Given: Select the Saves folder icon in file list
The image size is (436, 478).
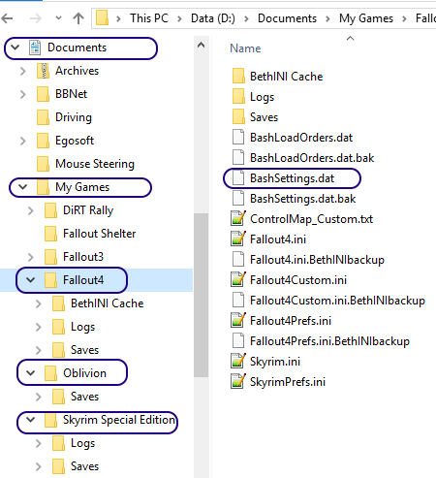Looking at the screenshot, I should [x=238, y=117].
